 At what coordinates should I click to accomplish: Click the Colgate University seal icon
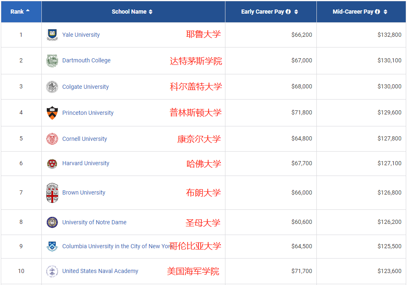point(52,87)
